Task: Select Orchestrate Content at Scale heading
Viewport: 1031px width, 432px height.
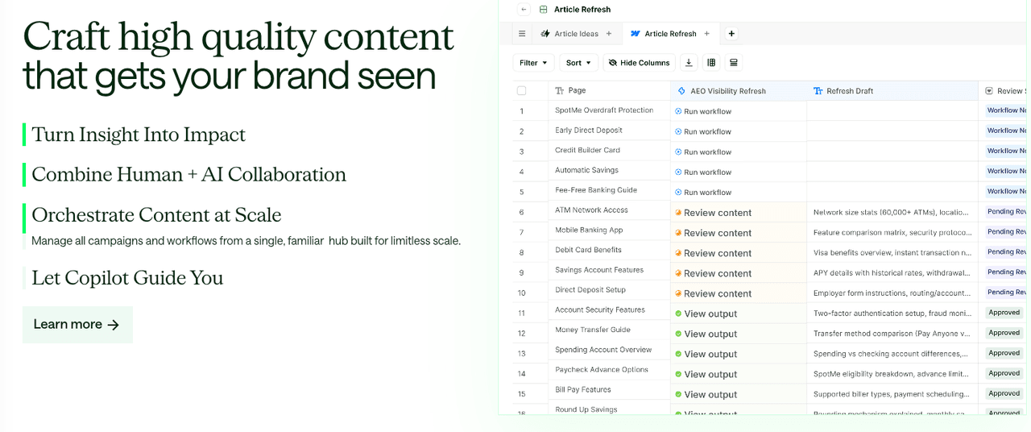Action: (156, 215)
